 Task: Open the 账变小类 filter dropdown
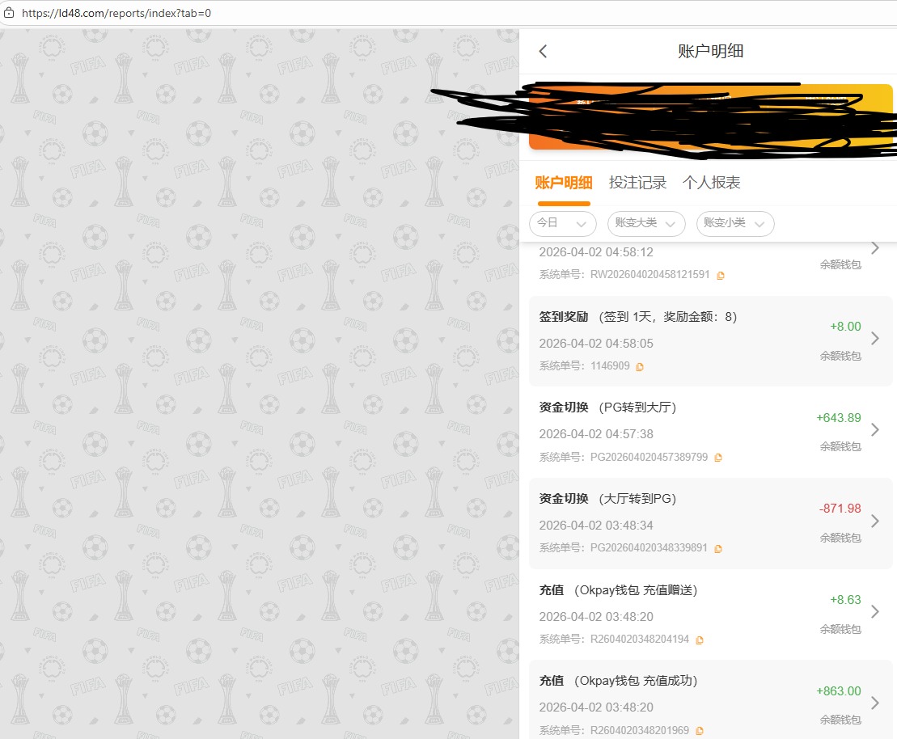pyautogui.click(x=734, y=223)
